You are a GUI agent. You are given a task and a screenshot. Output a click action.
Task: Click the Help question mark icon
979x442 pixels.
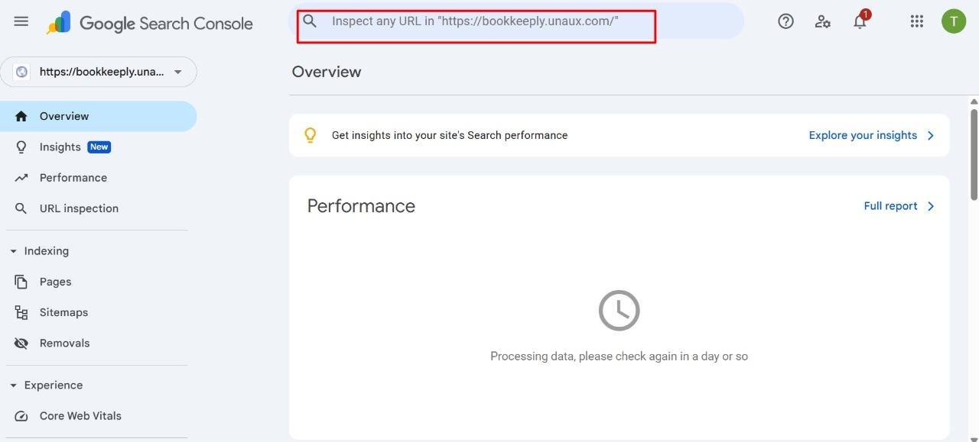785,21
